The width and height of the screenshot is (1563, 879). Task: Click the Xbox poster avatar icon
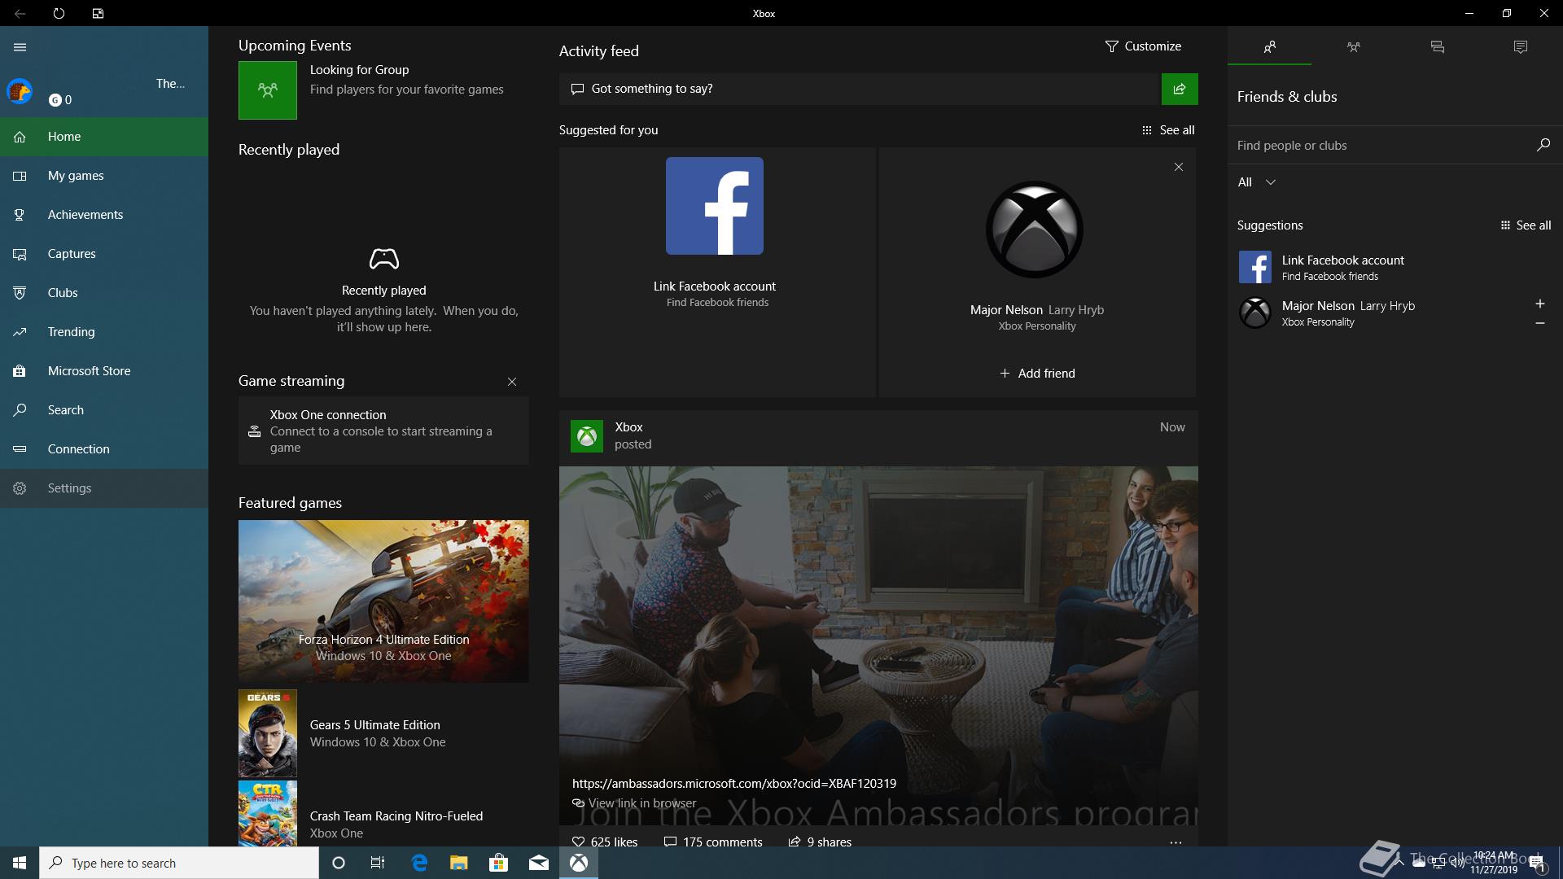(x=587, y=436)
